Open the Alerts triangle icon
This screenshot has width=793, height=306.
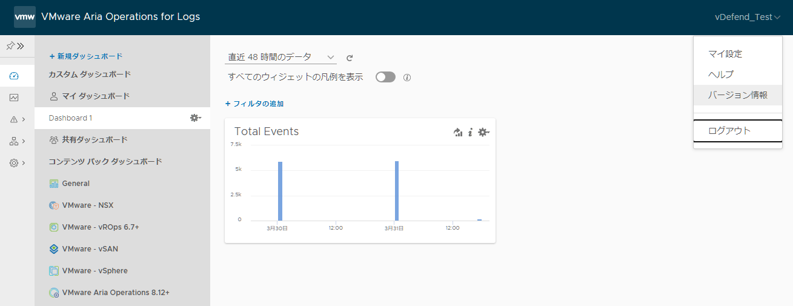tap(14, 119)
